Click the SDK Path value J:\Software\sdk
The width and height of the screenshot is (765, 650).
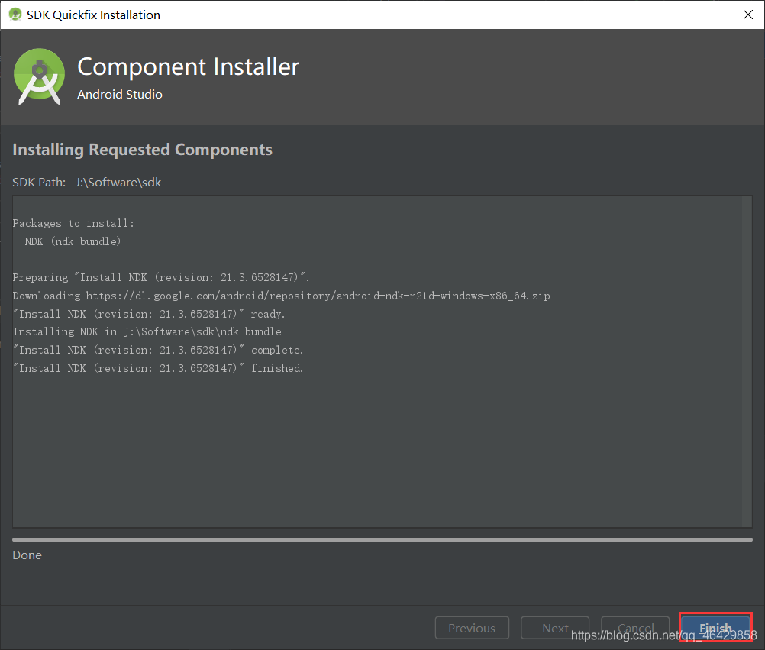(118, 183)
